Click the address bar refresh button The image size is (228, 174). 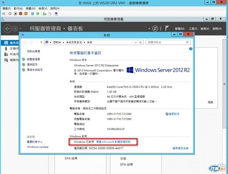pyautogui.click(x=141, y=42)
